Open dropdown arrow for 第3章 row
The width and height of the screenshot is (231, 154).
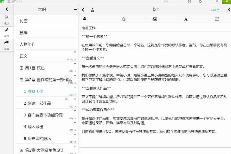(75, 146)
